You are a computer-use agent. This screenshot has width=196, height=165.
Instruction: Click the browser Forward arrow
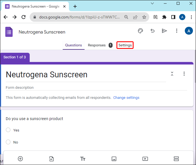coord(15,17)
